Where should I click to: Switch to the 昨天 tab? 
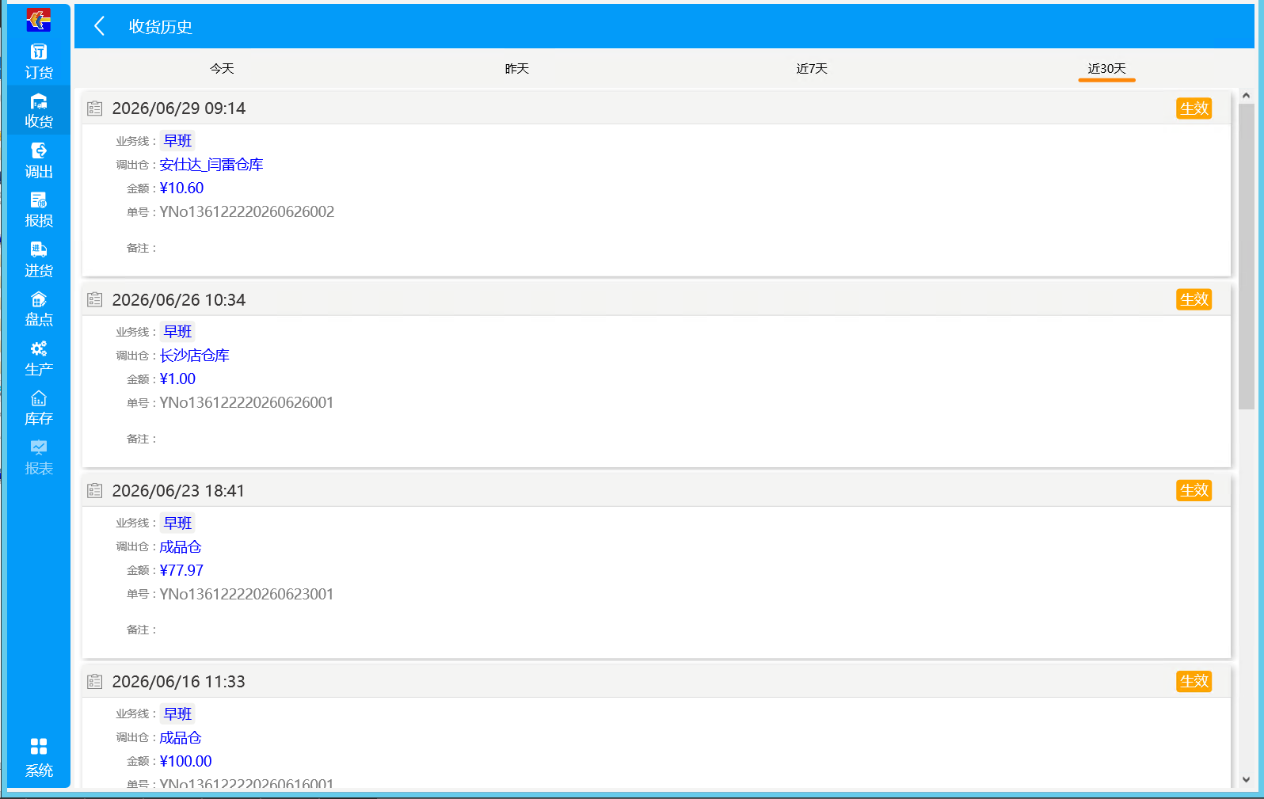(517, 69)
